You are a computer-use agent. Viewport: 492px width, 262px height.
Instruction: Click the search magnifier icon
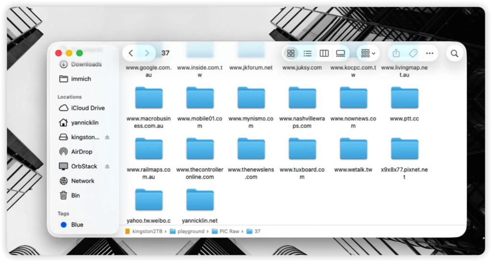coord(455,54)
